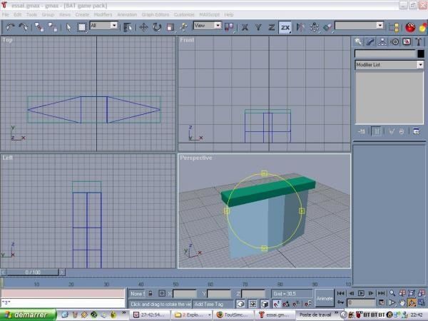Open the MAXScript menu
The image size is (428, 321).
(209, 14)
